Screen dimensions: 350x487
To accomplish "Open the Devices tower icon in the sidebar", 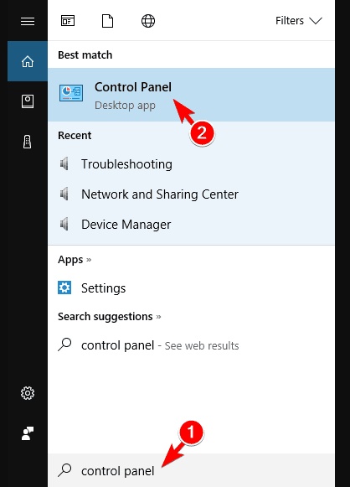I will (x=28, y=142).
